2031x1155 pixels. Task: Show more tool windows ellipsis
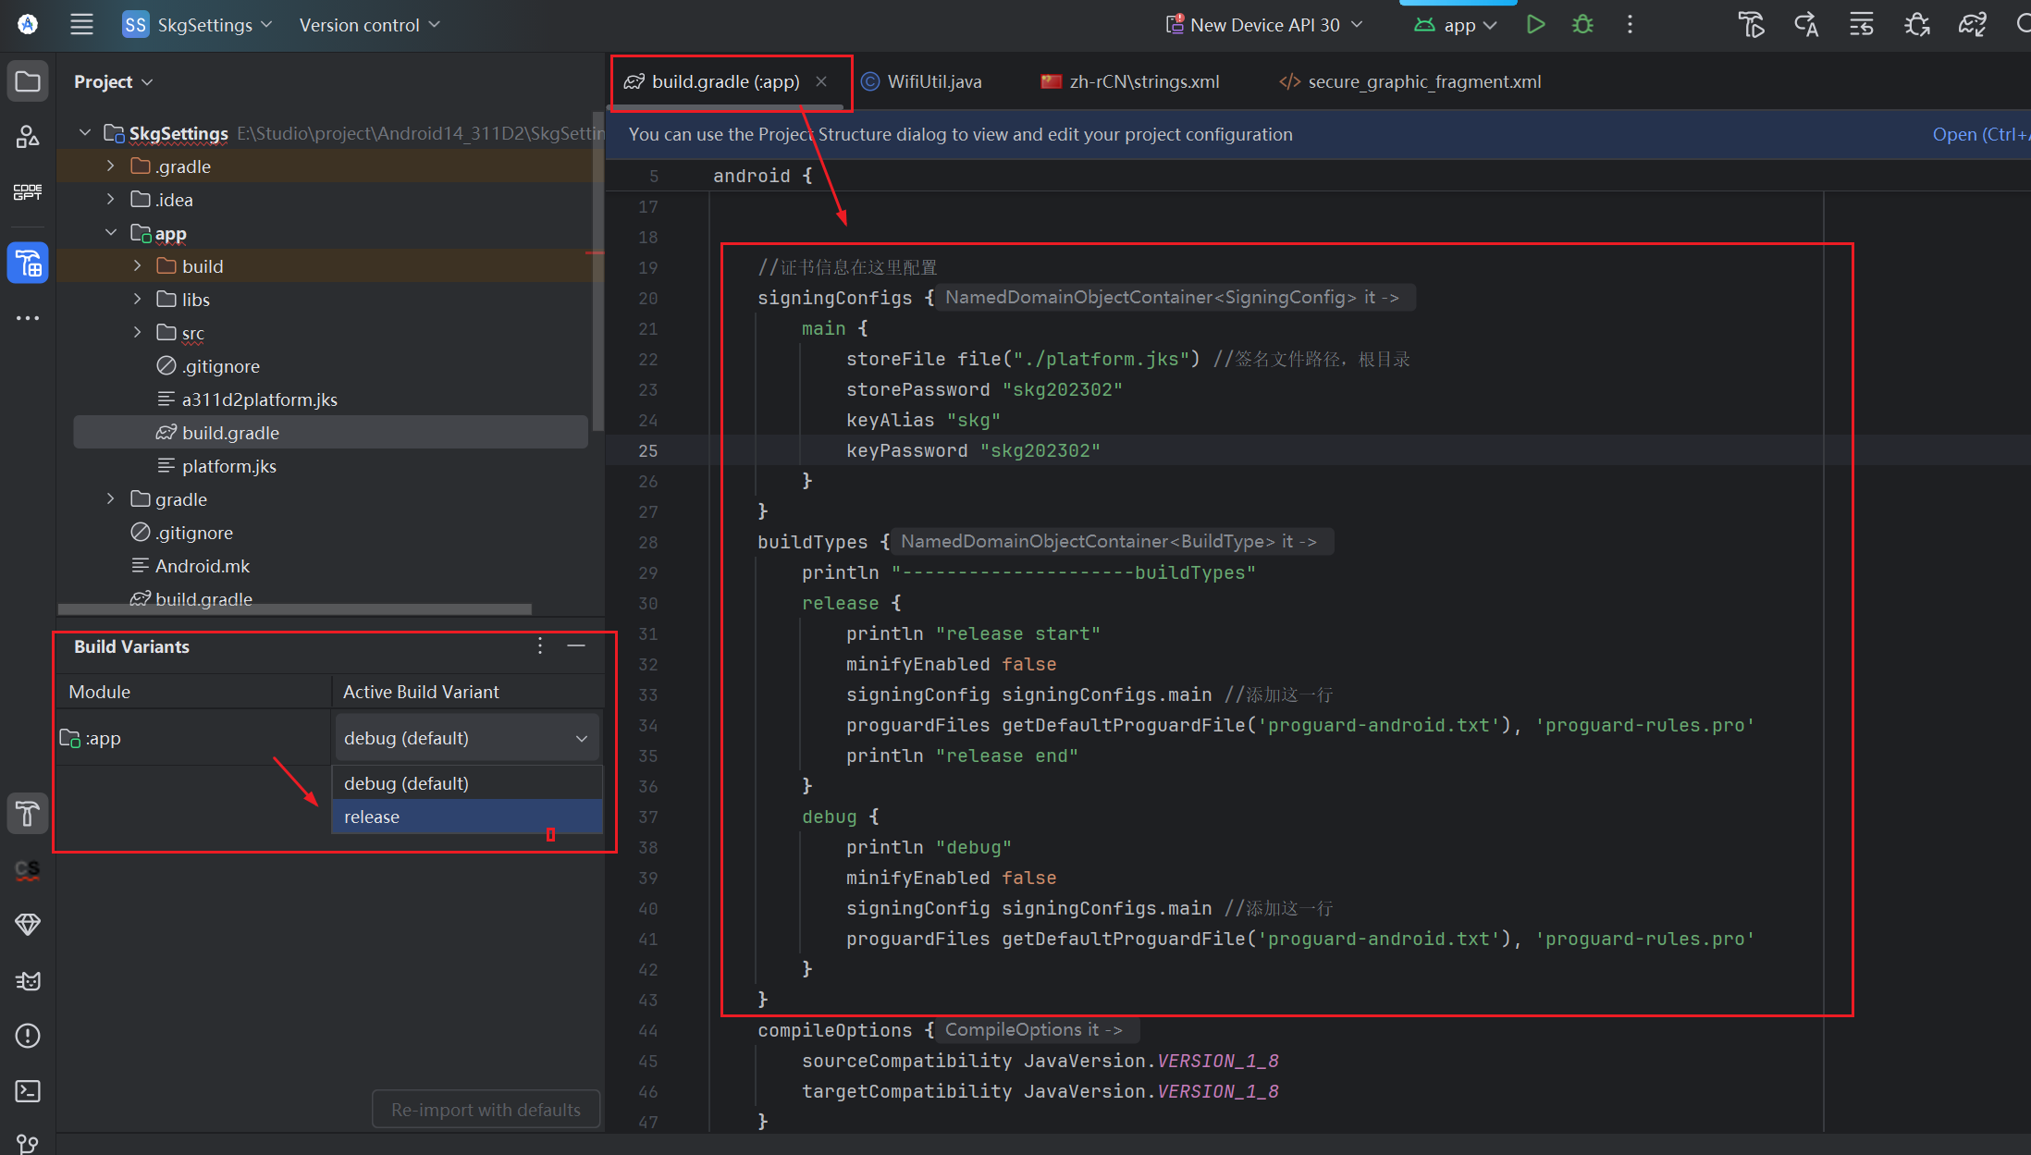tap(28, 317)
